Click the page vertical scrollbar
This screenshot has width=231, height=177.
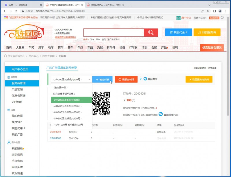228,67
